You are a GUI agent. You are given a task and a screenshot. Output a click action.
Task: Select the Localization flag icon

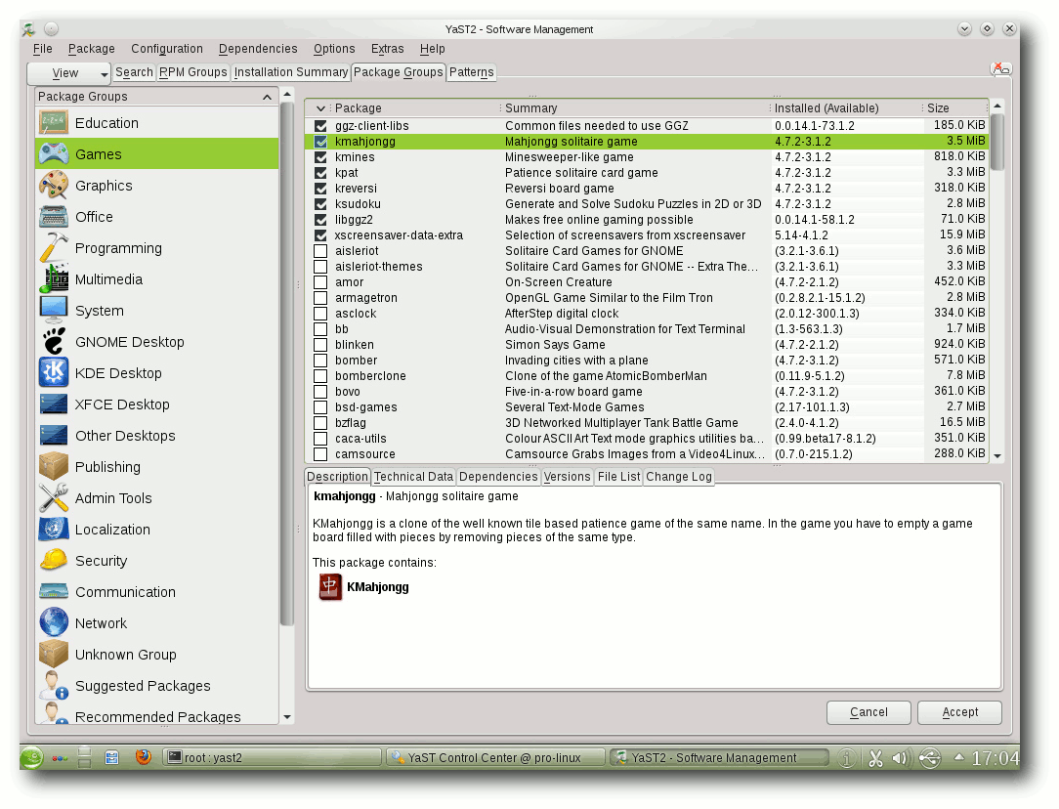[x=54, y=530]
